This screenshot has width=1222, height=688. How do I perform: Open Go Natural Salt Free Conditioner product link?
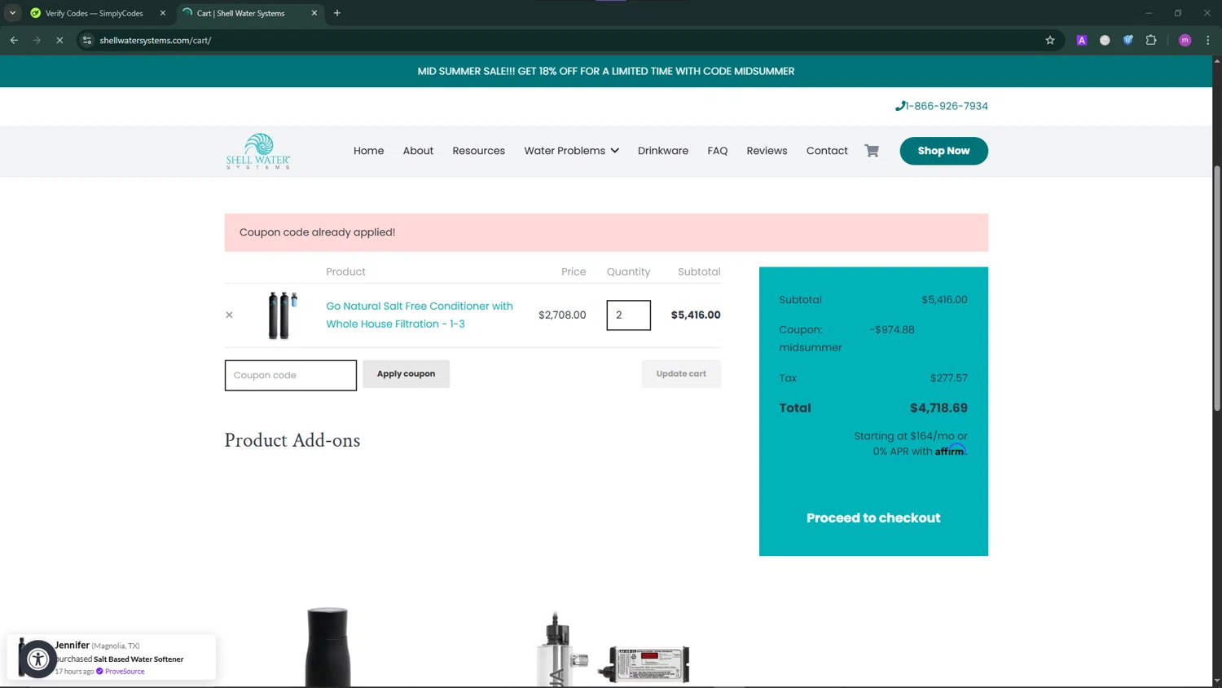[420, 315]
